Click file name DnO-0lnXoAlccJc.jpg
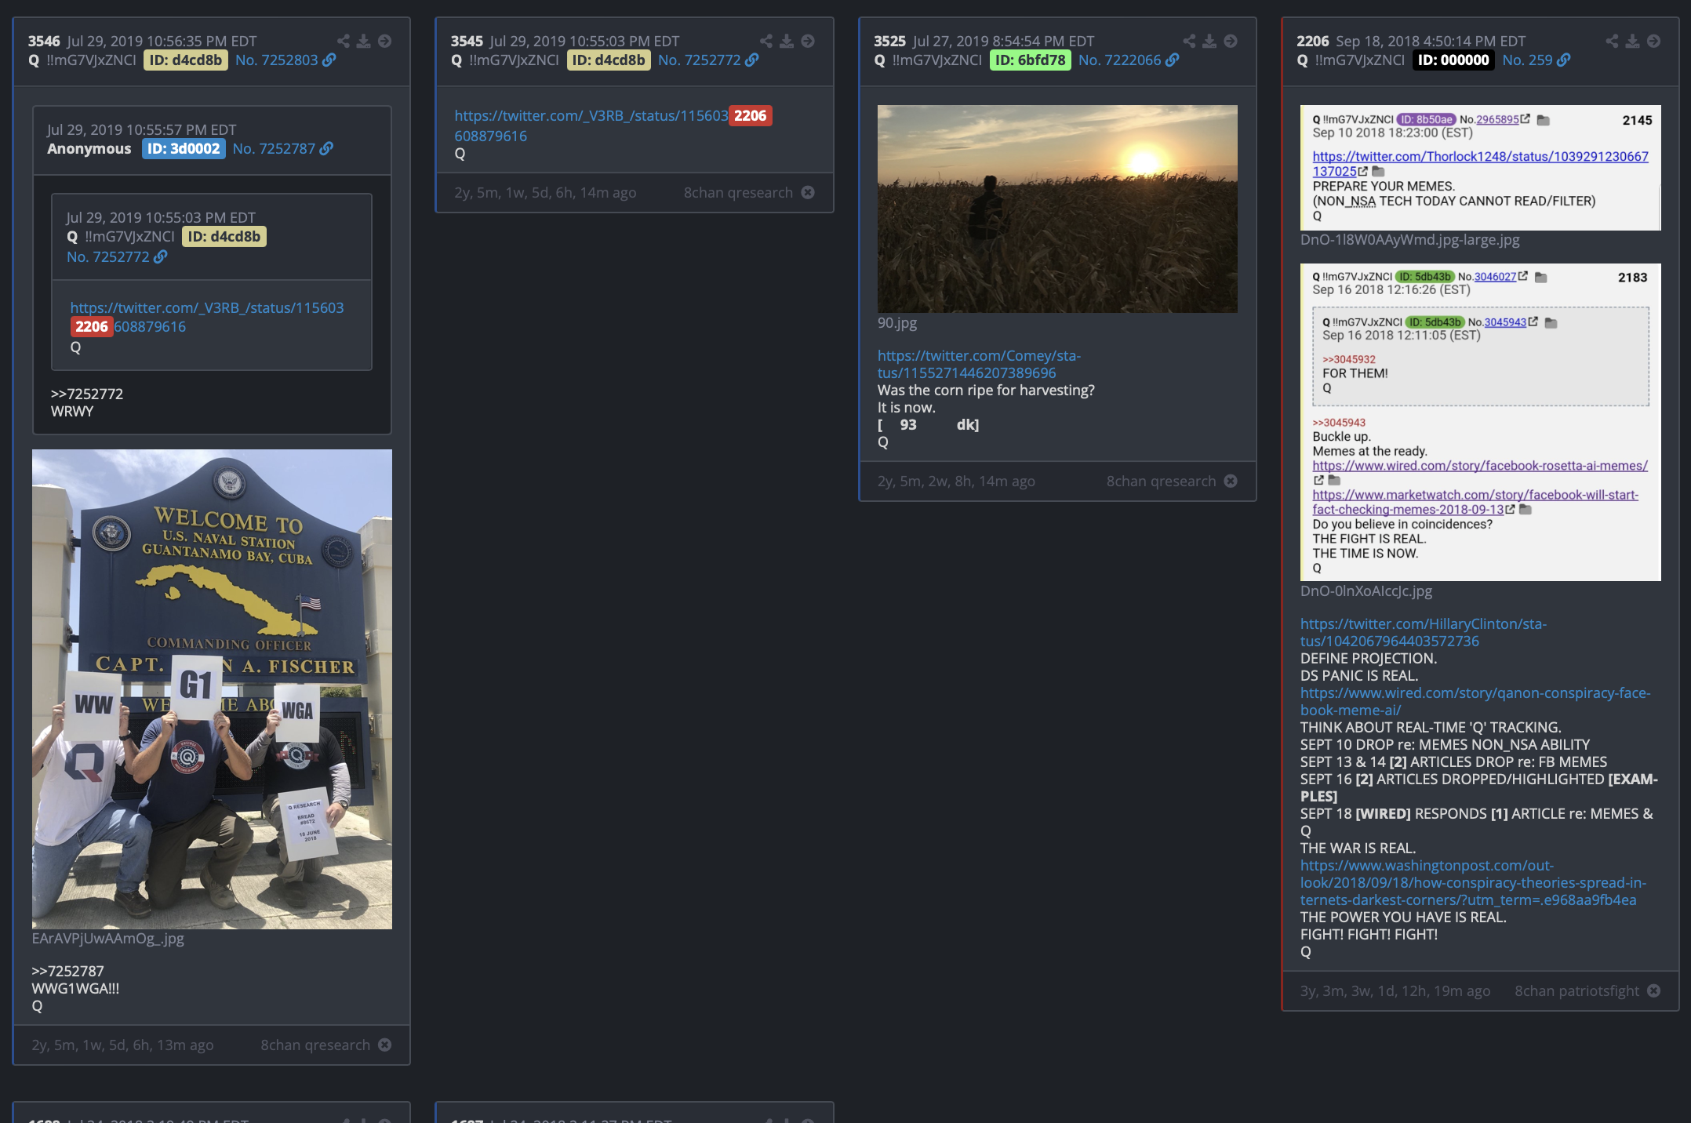This screenshot has height=1123, width=1691. coord(1366,591)
